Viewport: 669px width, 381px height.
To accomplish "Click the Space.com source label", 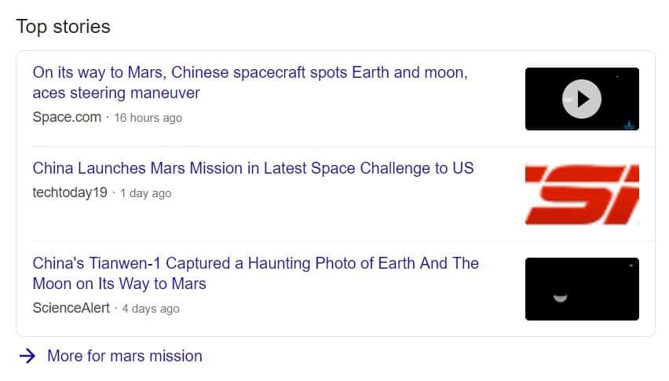I will click(67, 117).
